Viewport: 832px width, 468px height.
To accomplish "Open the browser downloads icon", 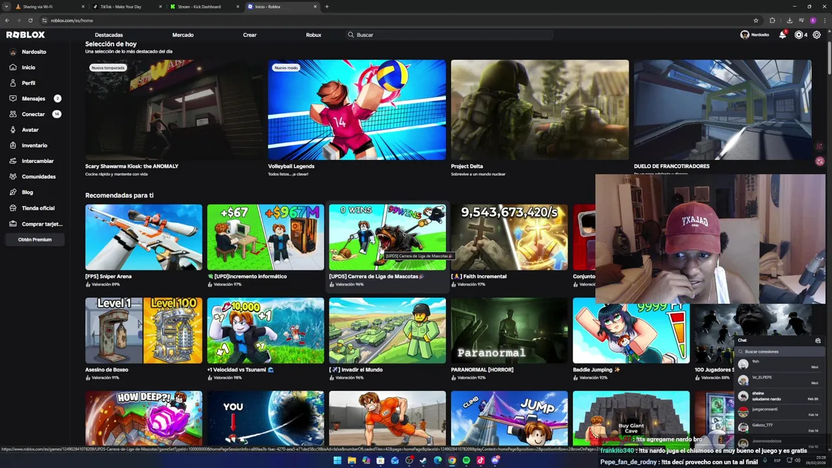I will 789,20.
